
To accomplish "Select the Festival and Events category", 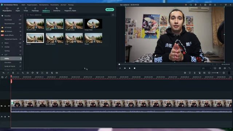I will click(11, 39).
